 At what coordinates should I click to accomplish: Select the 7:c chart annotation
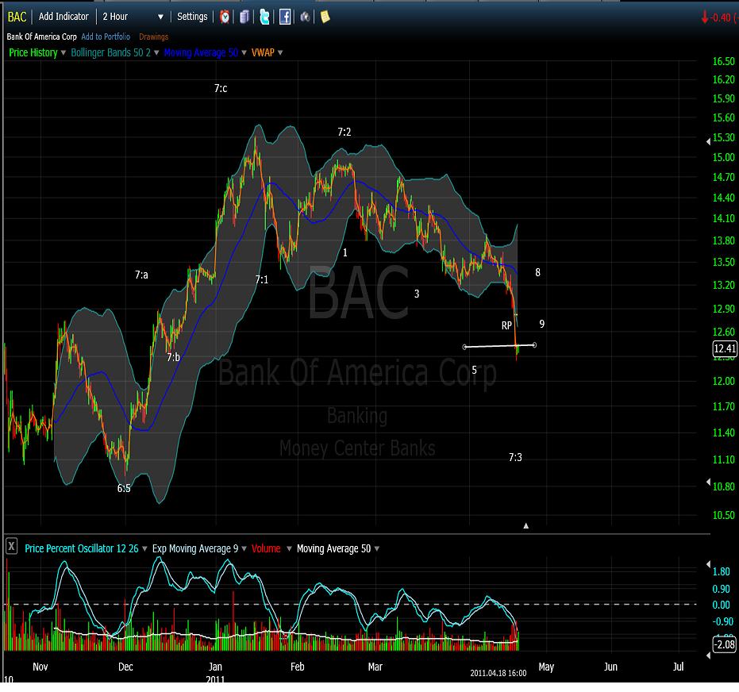pos(221,89)
